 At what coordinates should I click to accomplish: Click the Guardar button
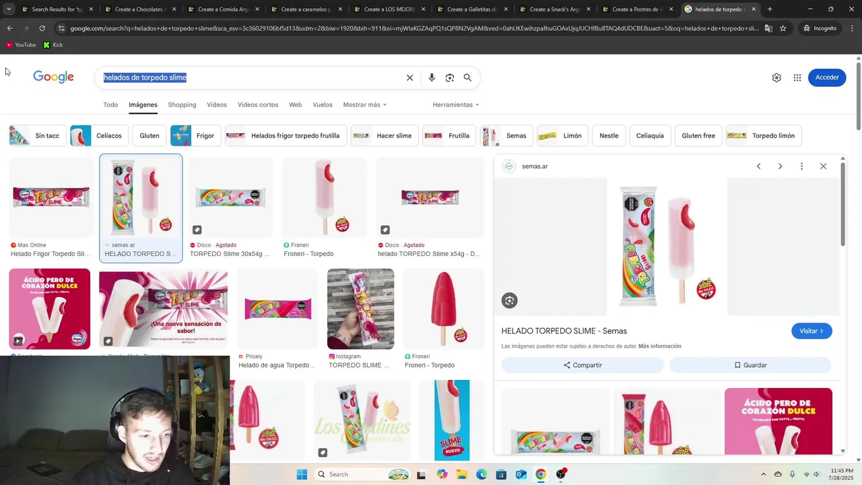[x=750, y=365]
